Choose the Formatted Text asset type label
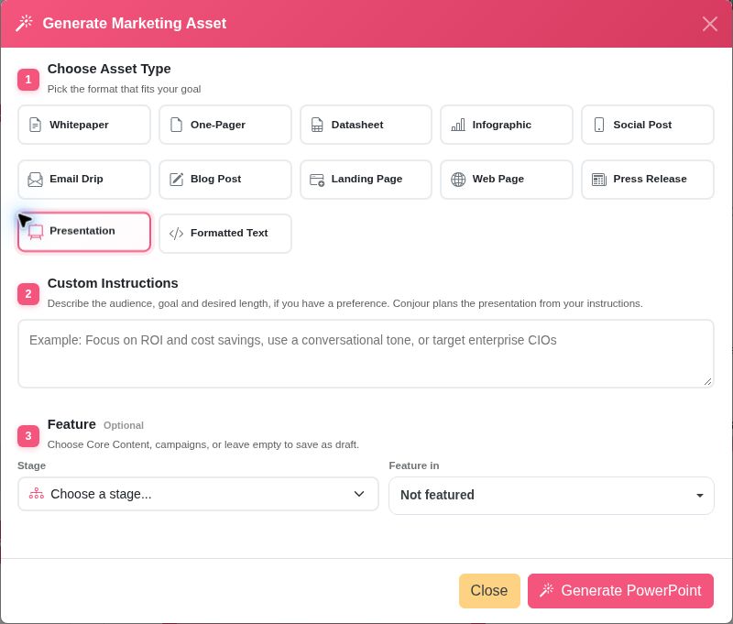The height and width of the screenshot is (624, 733). coord(229,233)
